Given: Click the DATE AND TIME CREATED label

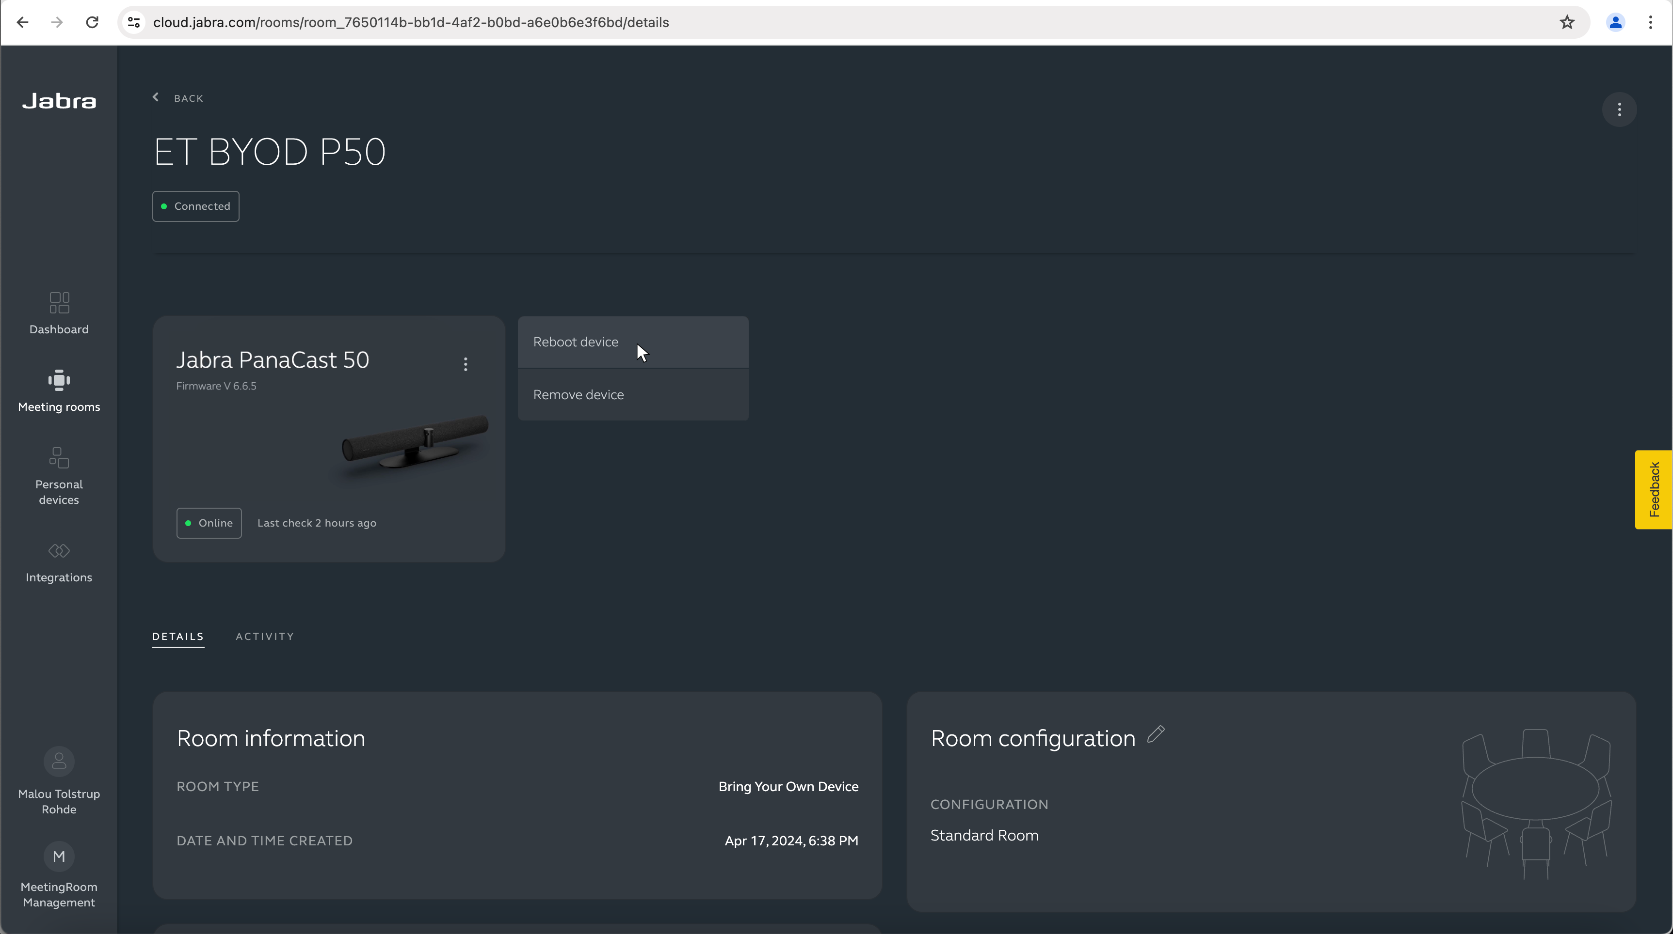Looking at the screenshot, I should (265, 841).
